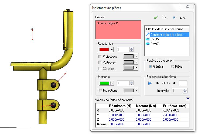Viewport: 198px width, 136px height.
Task: Select the Pièce projection radio button
Action: point(172,67)
